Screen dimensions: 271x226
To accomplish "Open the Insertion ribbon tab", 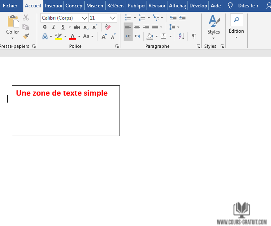I will click(x=53, y=6).
